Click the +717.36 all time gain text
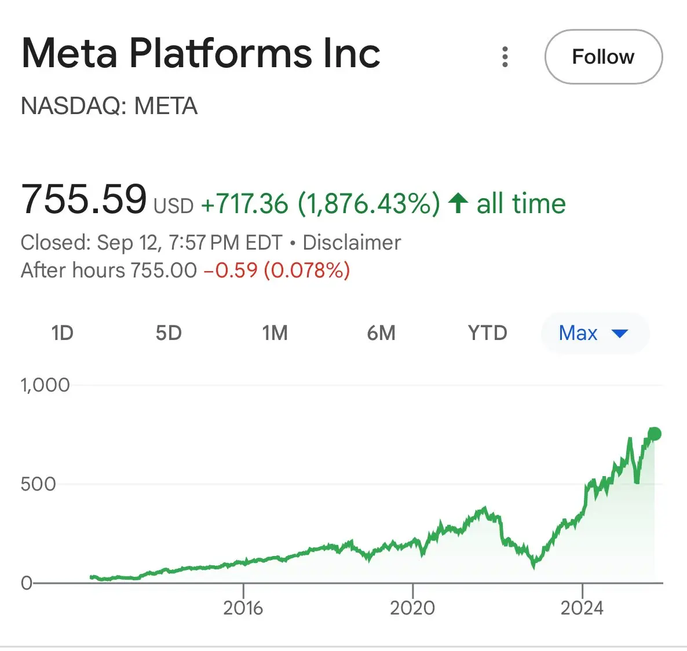The height and width of the screenshot is (651, 687). point(383,204)
